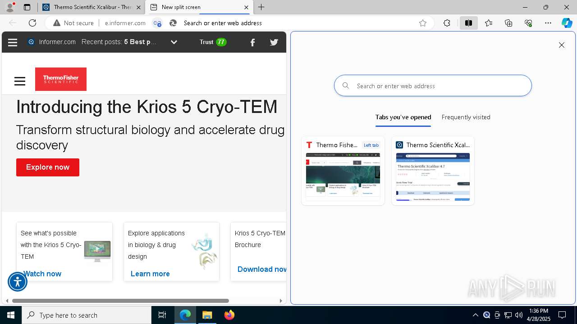This screenshot has height=324, width=577.
Task: Click the address bar input field
Action: (x=298, y=23)
